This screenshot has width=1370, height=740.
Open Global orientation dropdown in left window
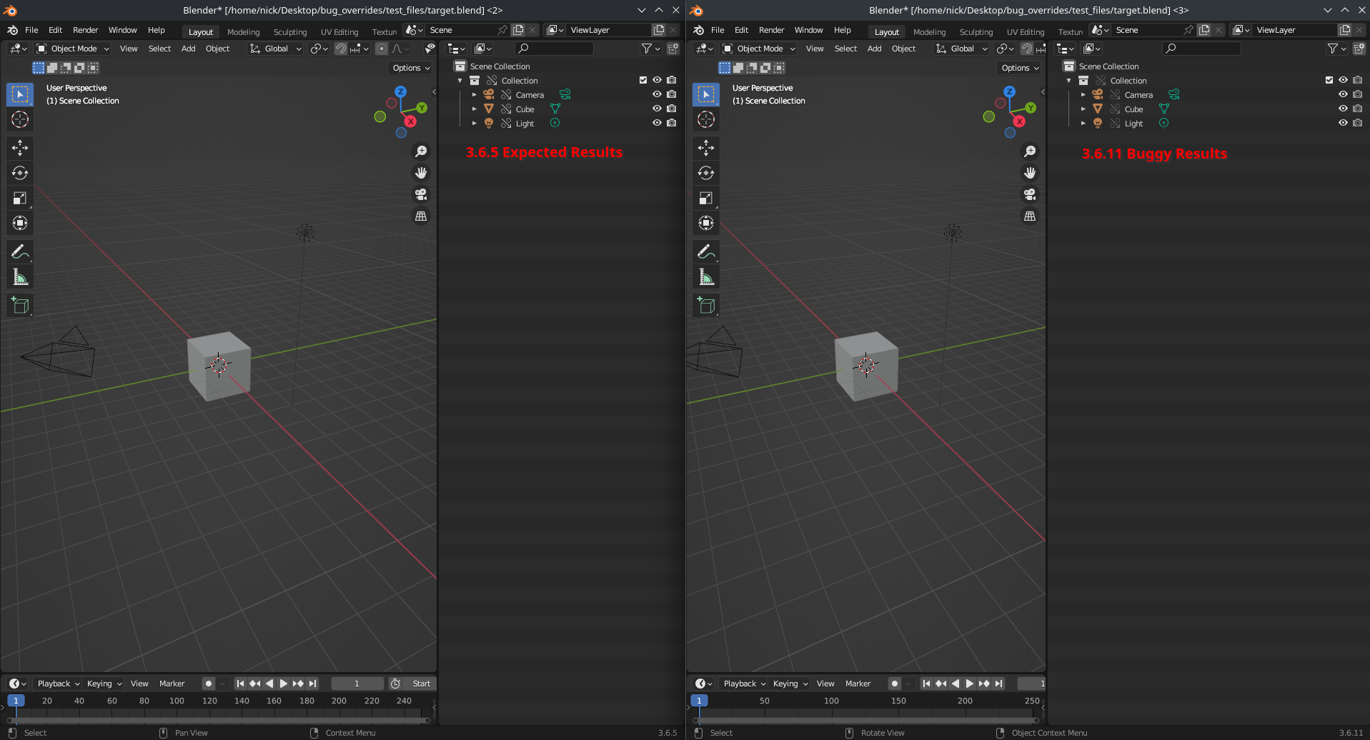pos(275,49)
